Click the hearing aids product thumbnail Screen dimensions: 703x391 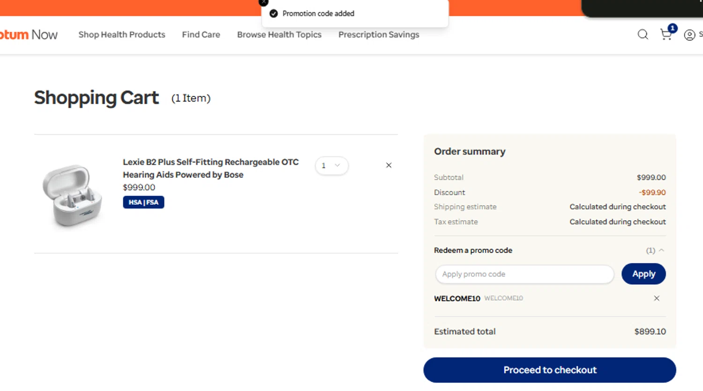73,195
